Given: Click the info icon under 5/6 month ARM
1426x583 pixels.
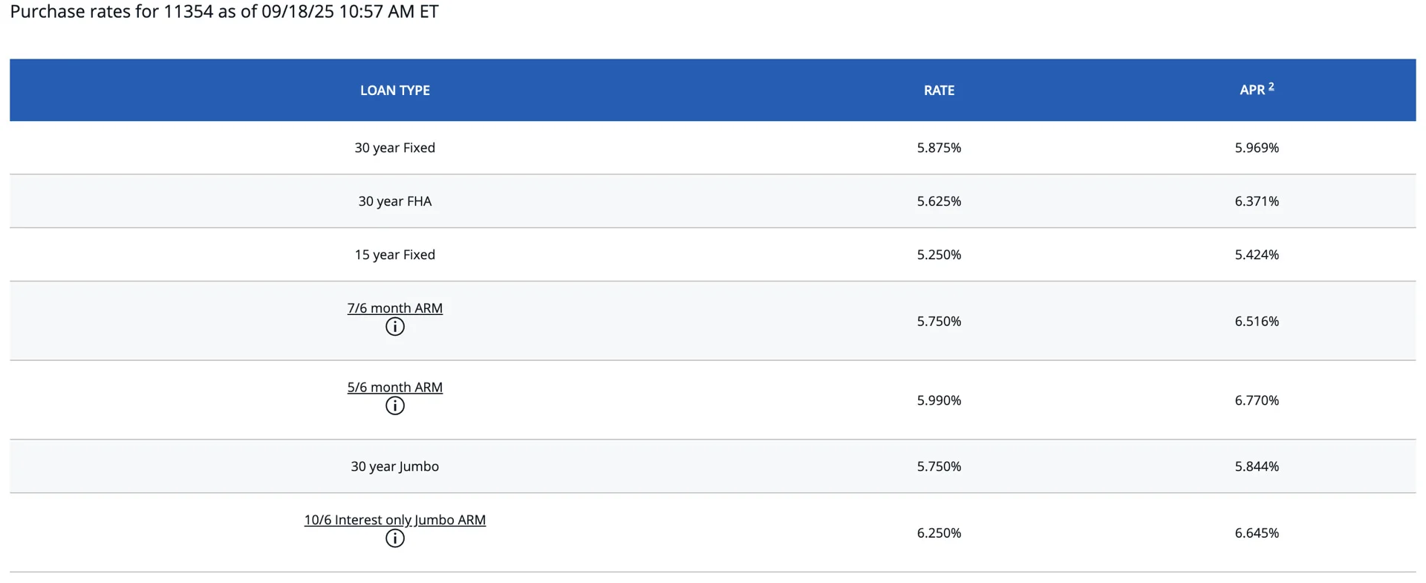Looking at the screenshot, I should 395,406.
